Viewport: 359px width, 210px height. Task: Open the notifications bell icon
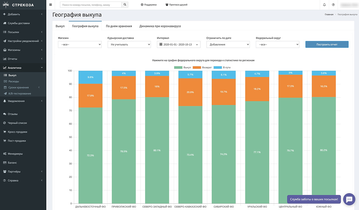click(x=324, y=5)
